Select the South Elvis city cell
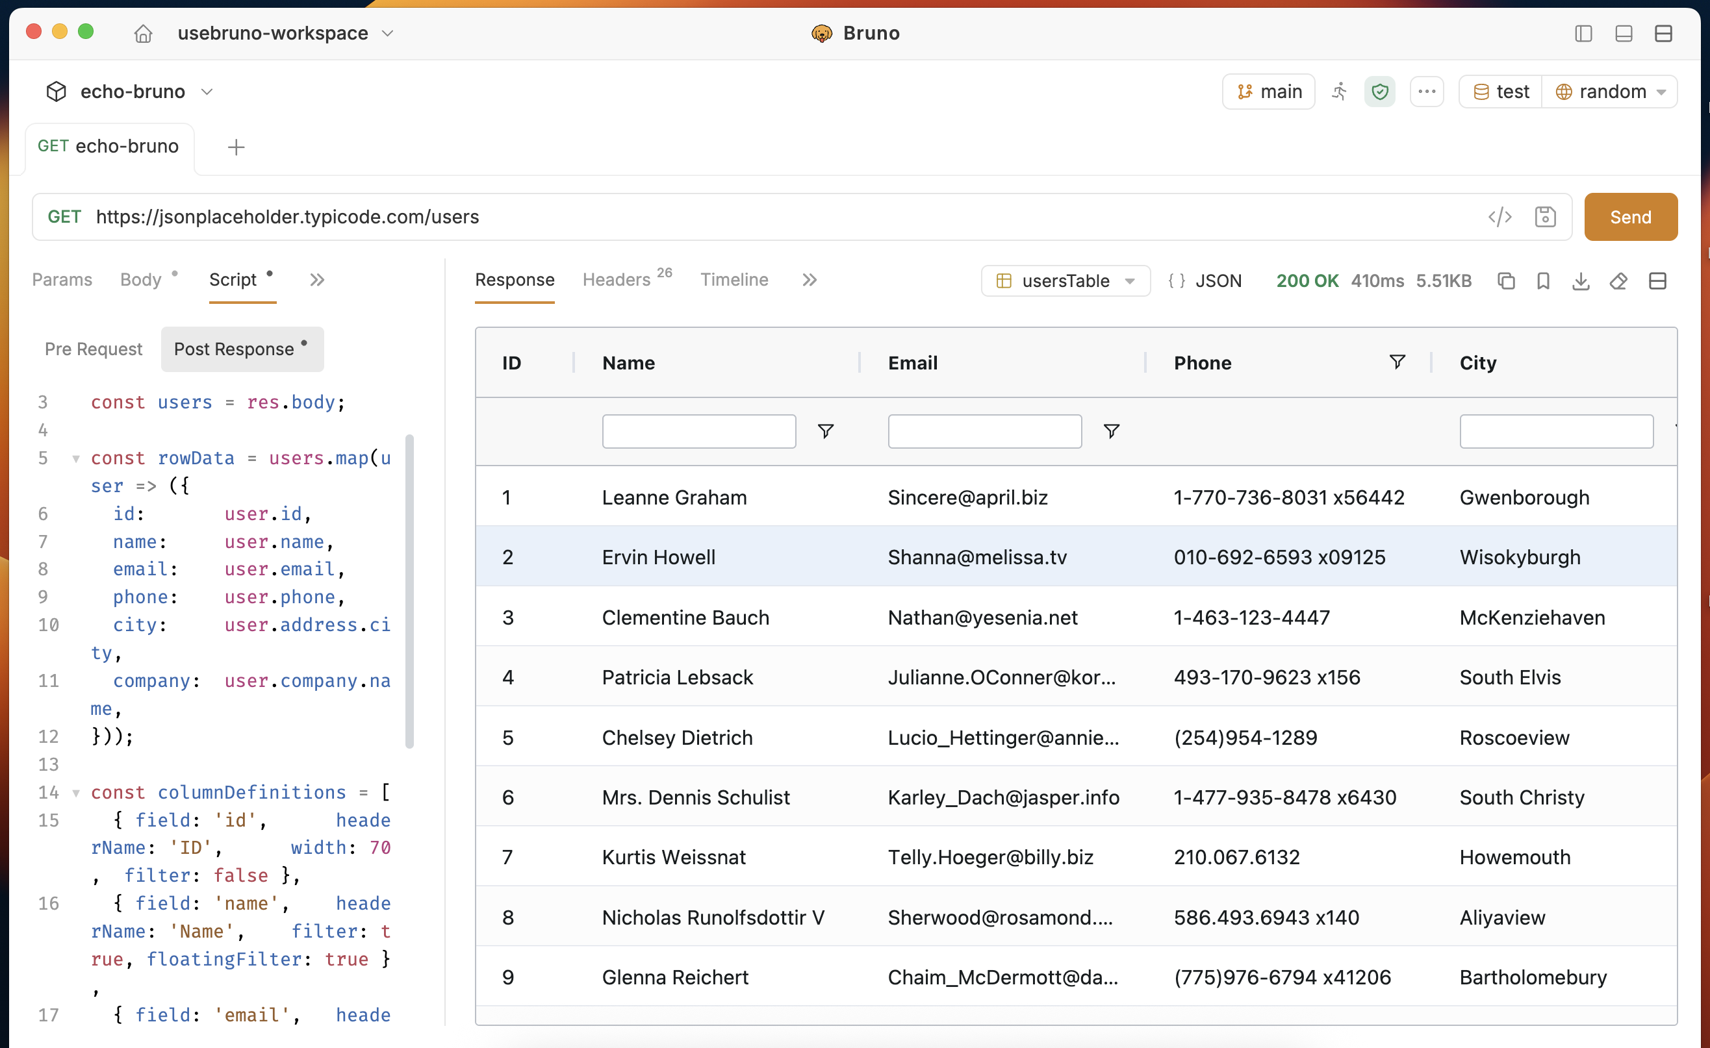 (x=1510, y=677)
